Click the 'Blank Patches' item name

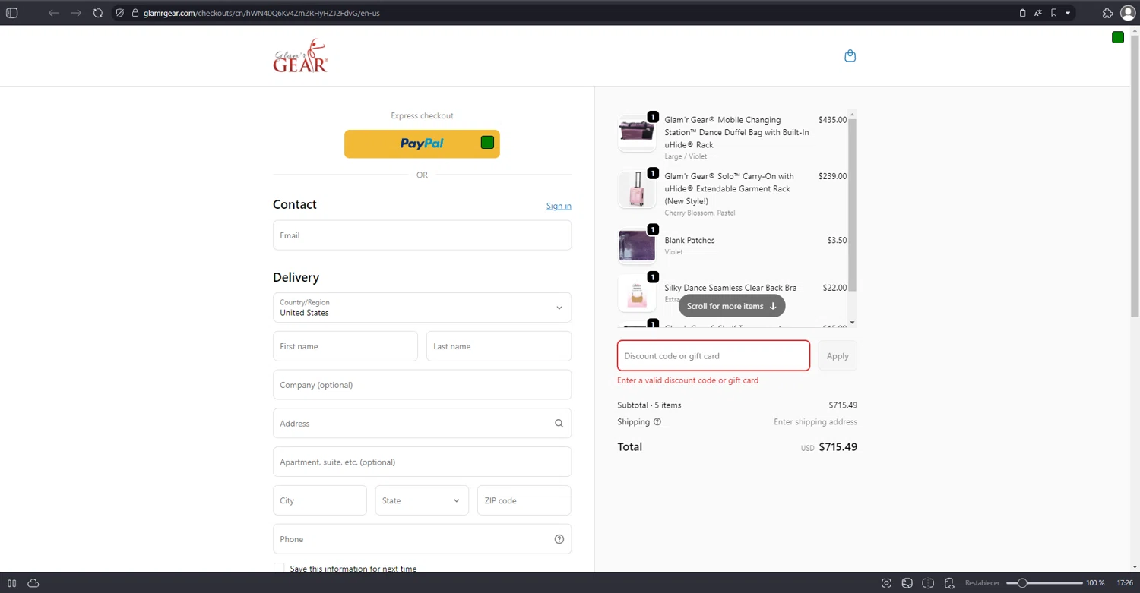coord(689,240)
